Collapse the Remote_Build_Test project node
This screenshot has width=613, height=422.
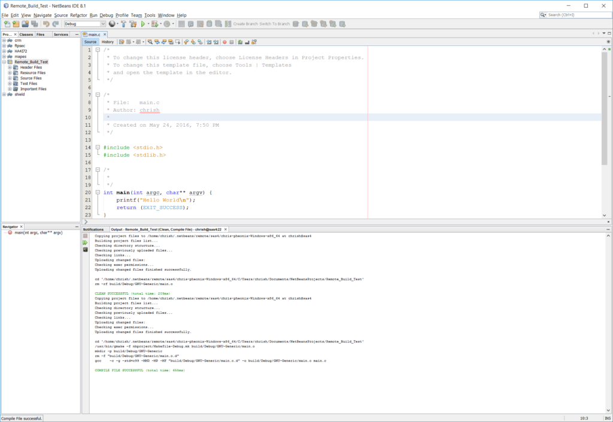tap(4, 62)
